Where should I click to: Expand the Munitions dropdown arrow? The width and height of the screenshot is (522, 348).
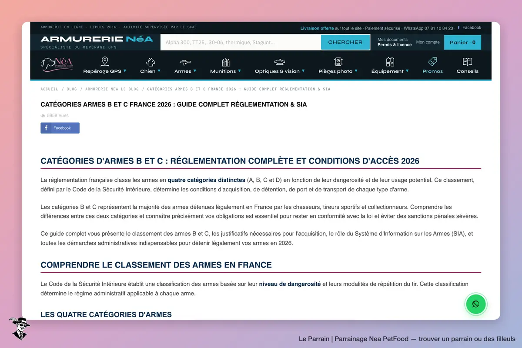click(x=239, y=71)
